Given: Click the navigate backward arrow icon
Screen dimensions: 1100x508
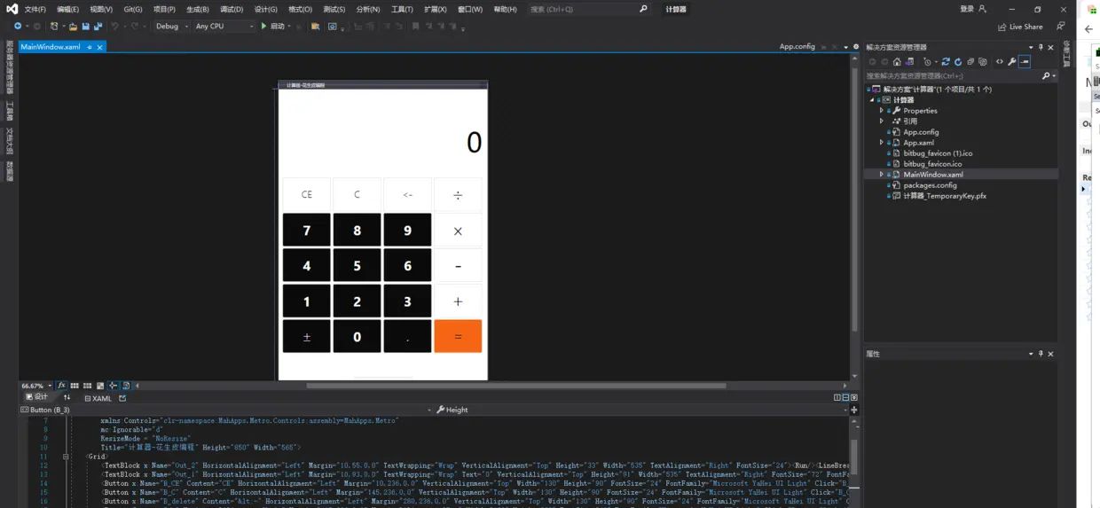Looking at the screenshot, I should (18, 27).
